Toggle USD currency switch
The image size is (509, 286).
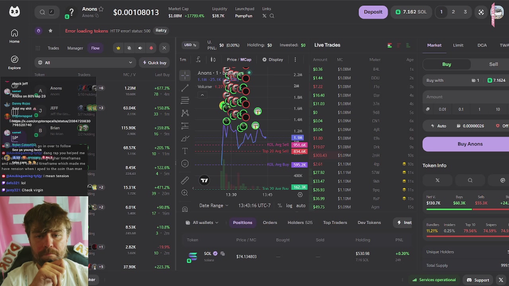(190, 45)
